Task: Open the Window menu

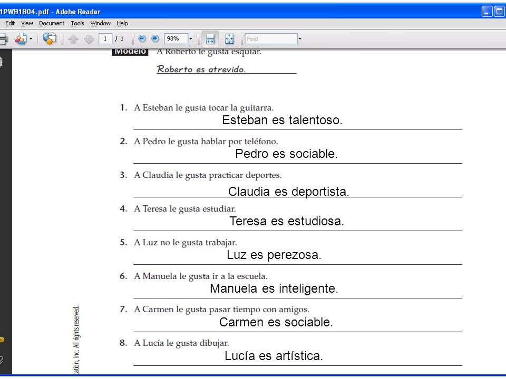Action: pos(100,23)
